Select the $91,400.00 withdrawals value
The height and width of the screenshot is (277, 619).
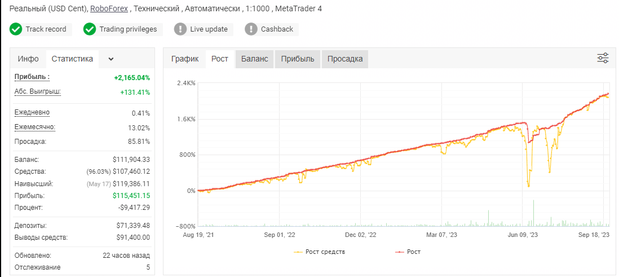click(x=133, y=238)
